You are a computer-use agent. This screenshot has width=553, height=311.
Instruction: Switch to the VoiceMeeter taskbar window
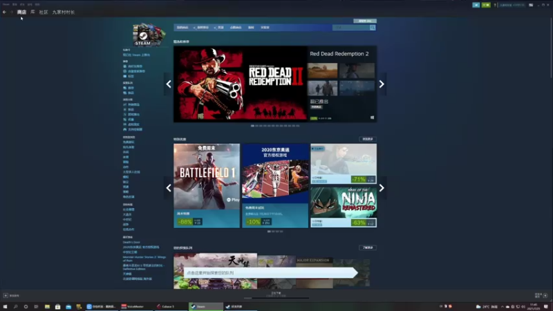136,306
